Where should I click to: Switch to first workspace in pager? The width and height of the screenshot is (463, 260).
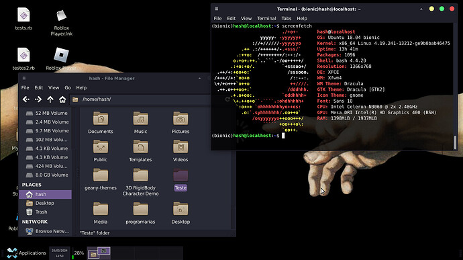pos(99,253)
